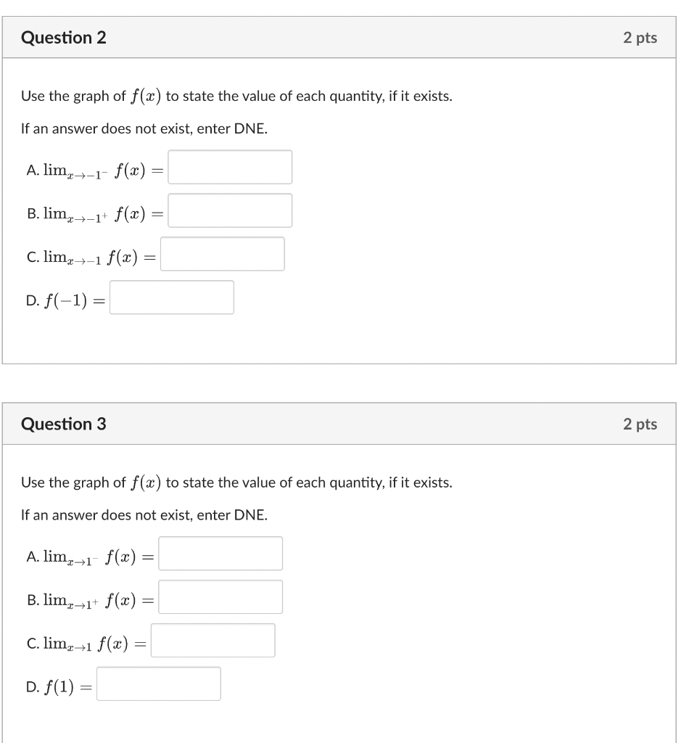Select the Question 3 header

(x=65, y=424)
